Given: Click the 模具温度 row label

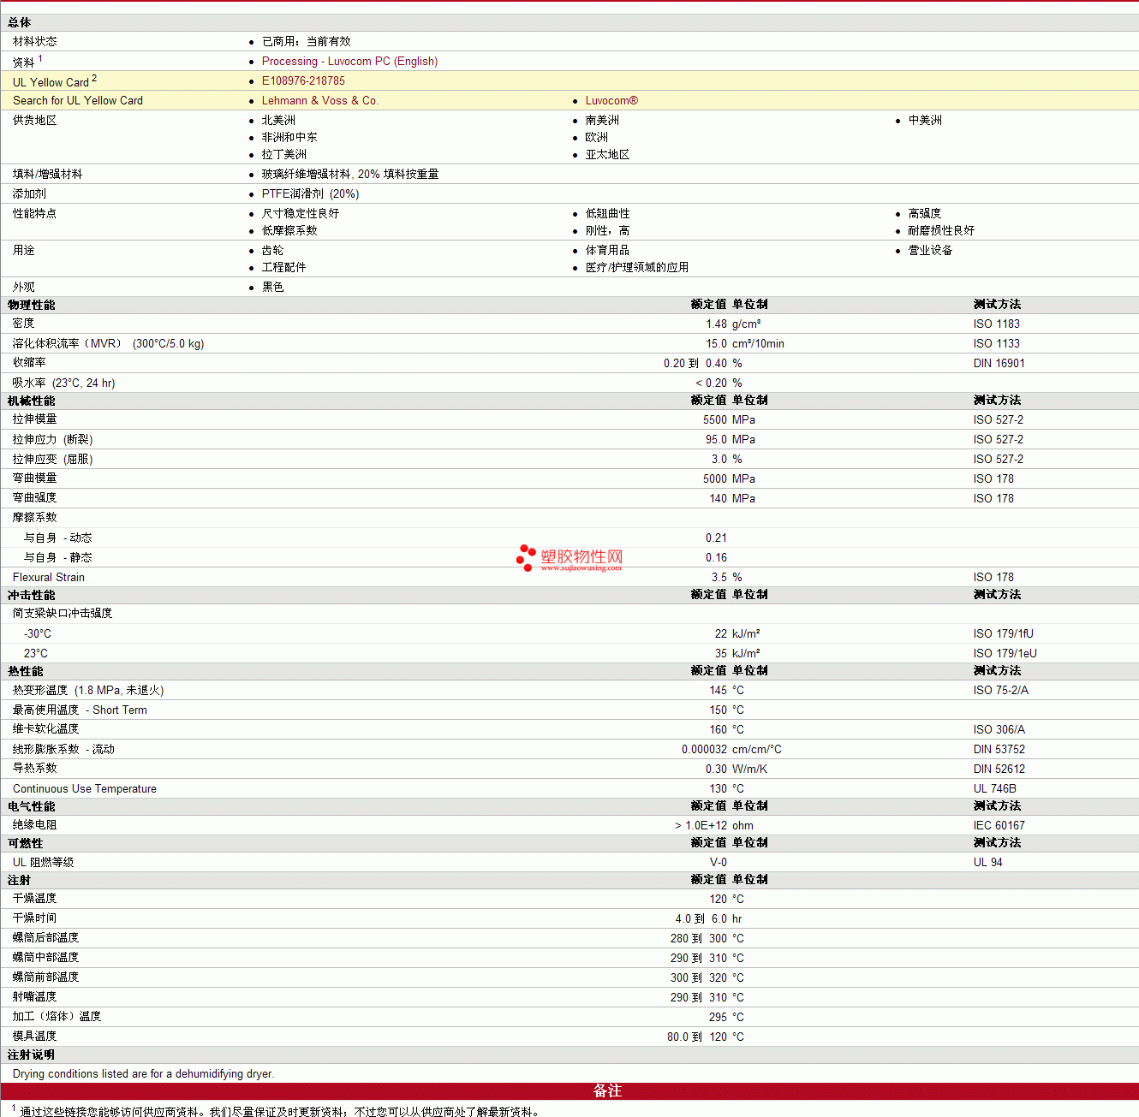Looking at the screenshot, I should [35, 1037].
